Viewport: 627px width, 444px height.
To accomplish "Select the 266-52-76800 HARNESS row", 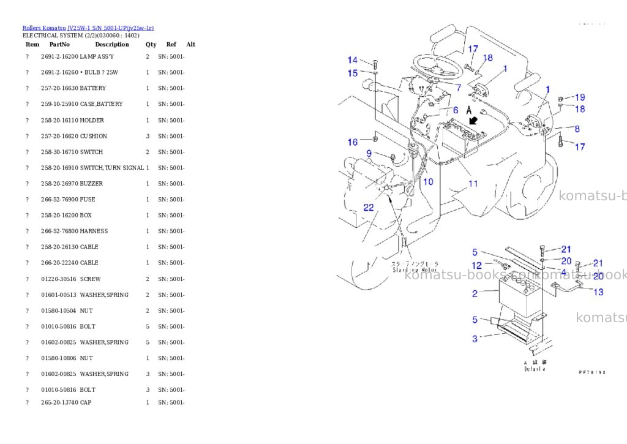I will pos(105,231).
